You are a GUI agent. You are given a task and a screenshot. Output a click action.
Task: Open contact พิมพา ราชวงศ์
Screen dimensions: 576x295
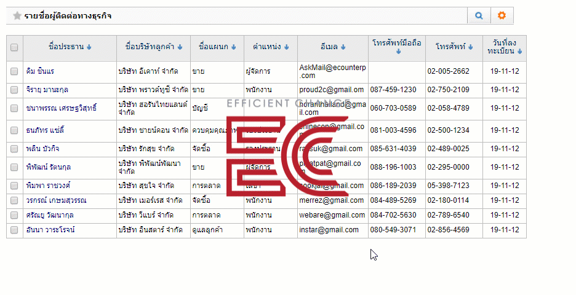[x=48, y=186]
